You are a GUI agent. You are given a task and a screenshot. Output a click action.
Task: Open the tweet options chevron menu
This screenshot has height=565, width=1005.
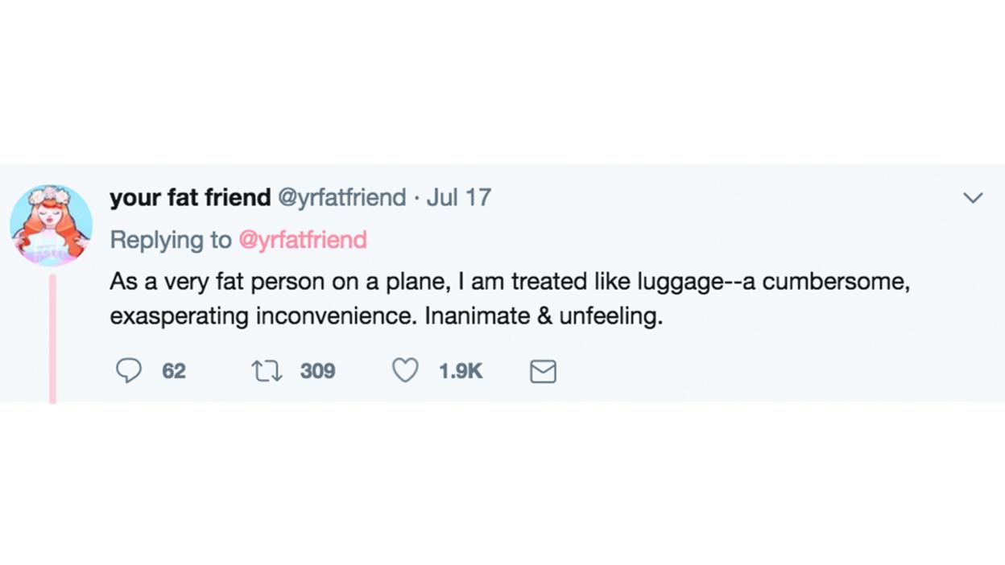point(973,198)
